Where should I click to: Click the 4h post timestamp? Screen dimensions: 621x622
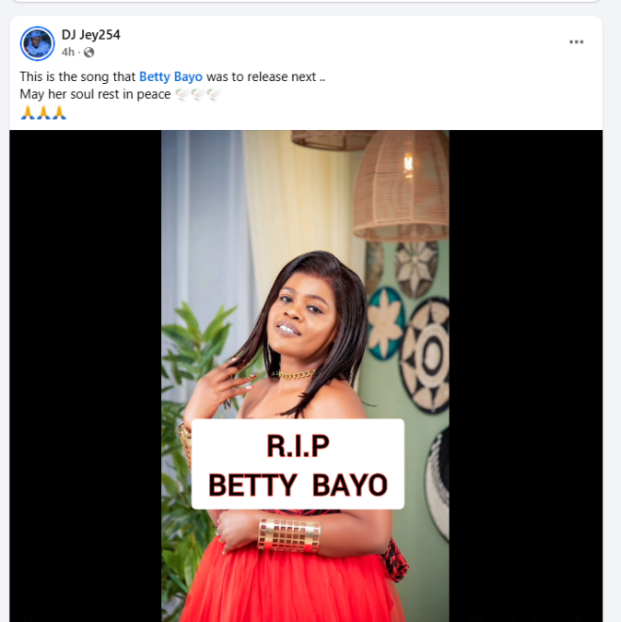(68, 53)
